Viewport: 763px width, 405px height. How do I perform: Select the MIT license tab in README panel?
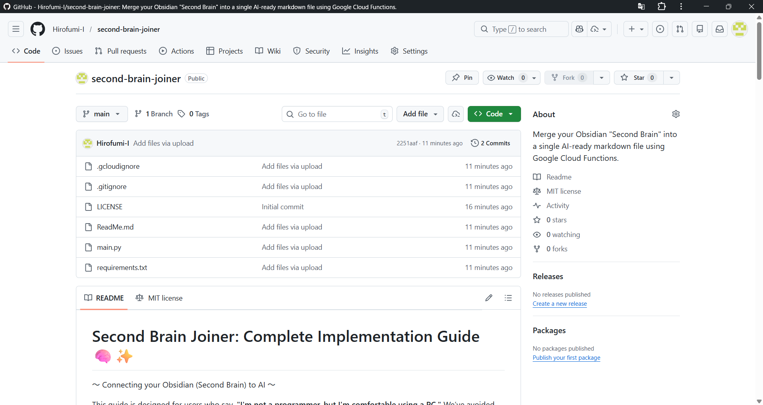159,298
